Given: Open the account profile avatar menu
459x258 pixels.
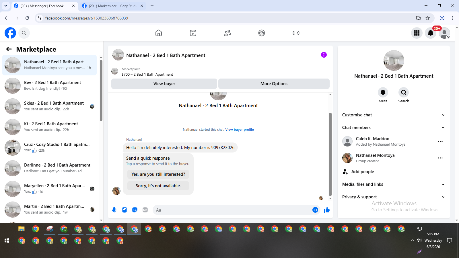Looking at the screenshot, I should click(x=444, y=33).
